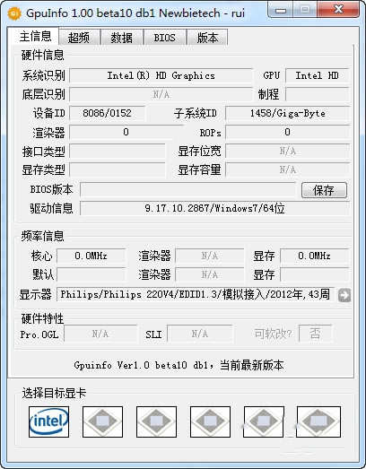
Task: Click the 核心 frequency field 0.0MHz
Action: click(91, 256)
